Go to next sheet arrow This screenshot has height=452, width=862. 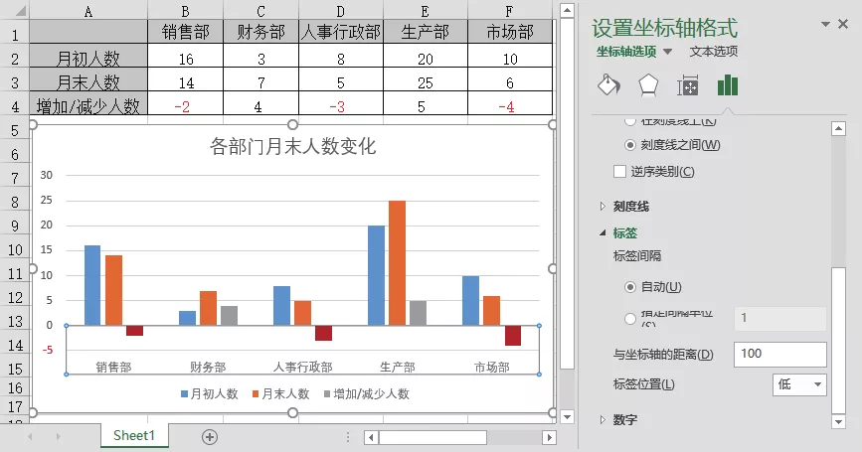tap(58, 437)
